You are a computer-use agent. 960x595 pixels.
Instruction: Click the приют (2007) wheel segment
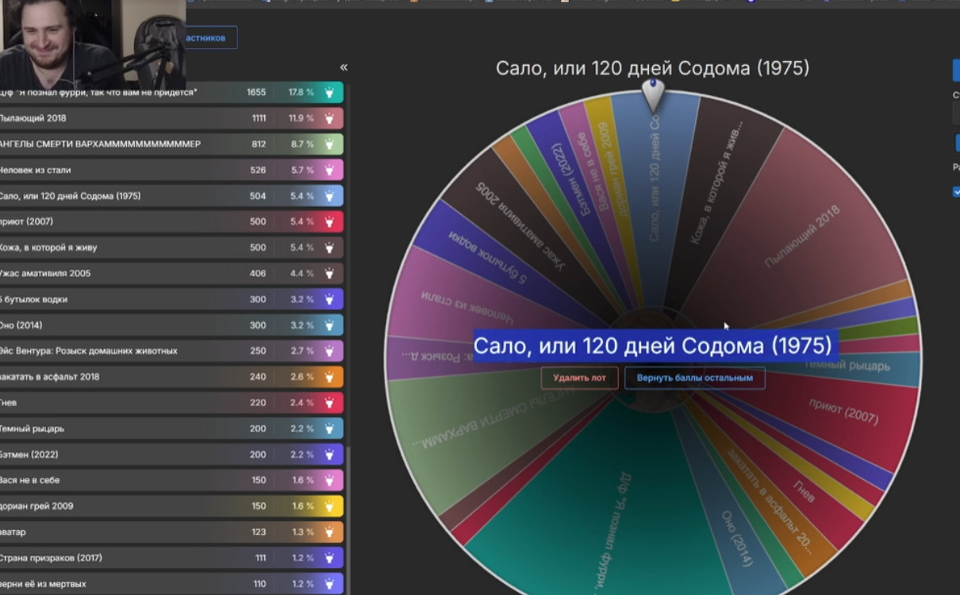(843, 413)
